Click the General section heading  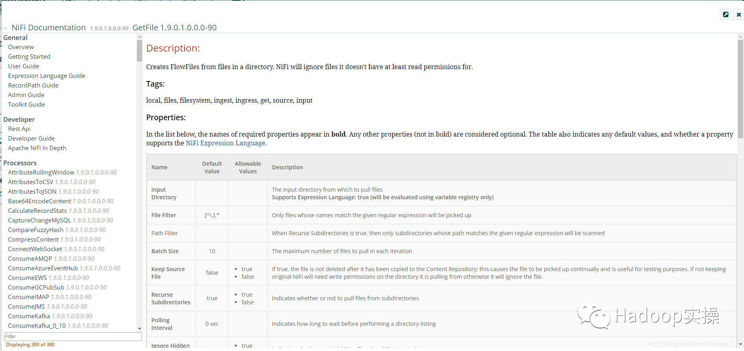16,38
